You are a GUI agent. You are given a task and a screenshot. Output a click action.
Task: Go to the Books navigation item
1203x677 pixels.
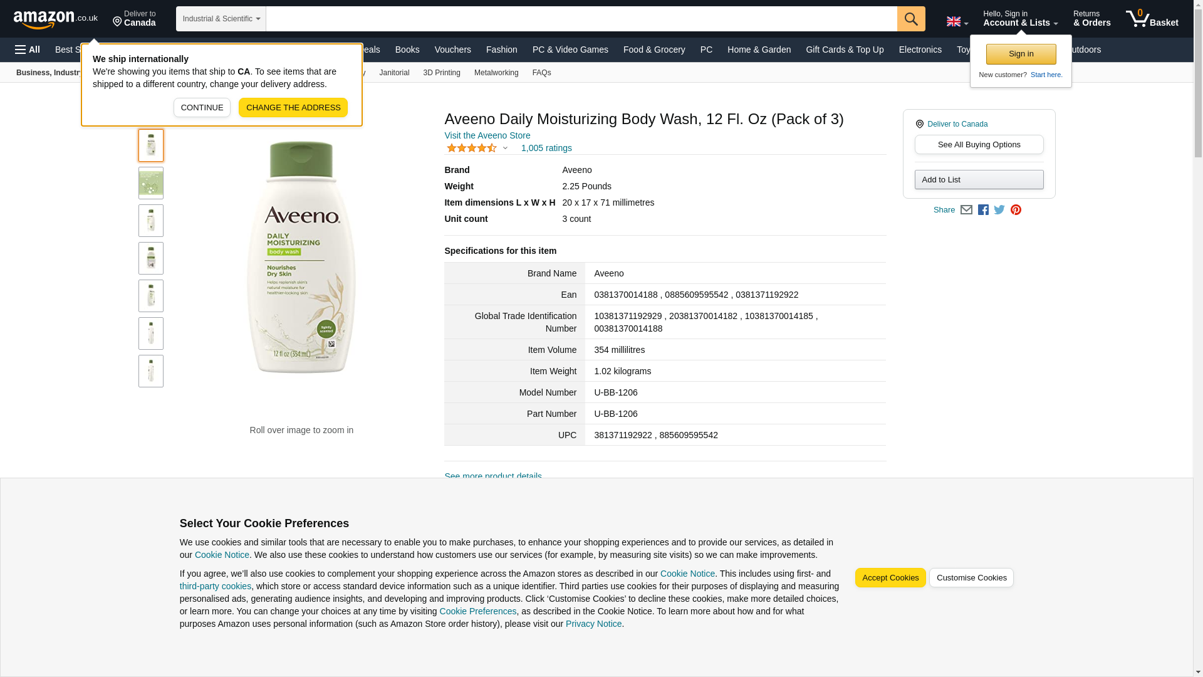tap(407, 50)
